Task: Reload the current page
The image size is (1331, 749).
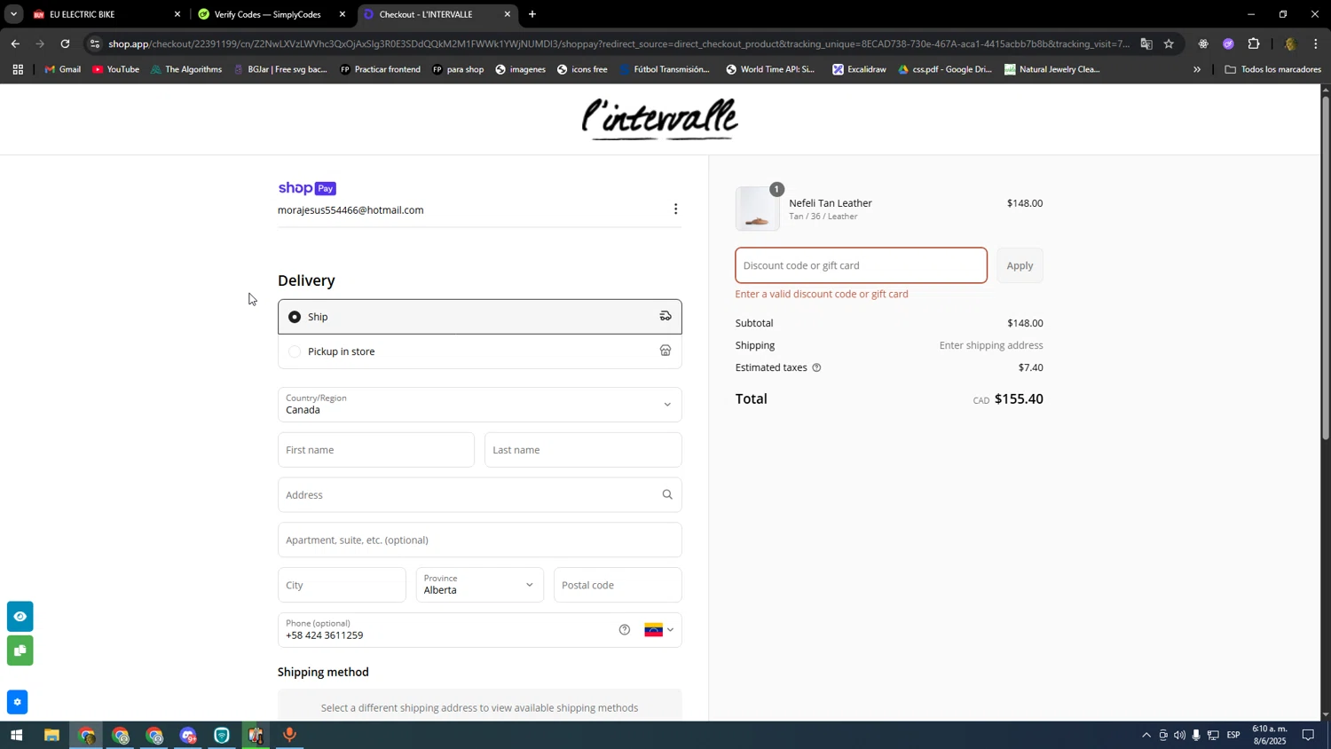Action: coord(66,43)
